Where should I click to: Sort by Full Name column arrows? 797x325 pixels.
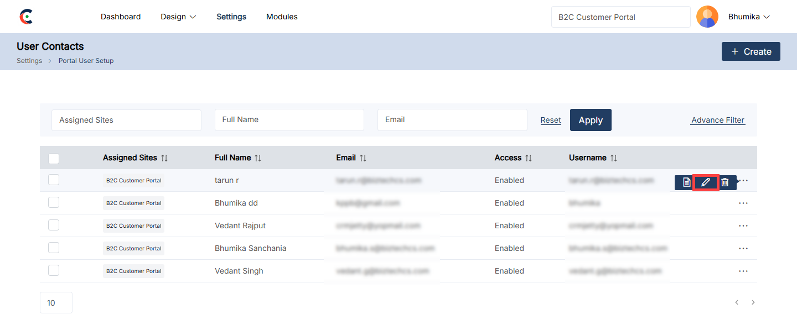(x=258, y=158)
